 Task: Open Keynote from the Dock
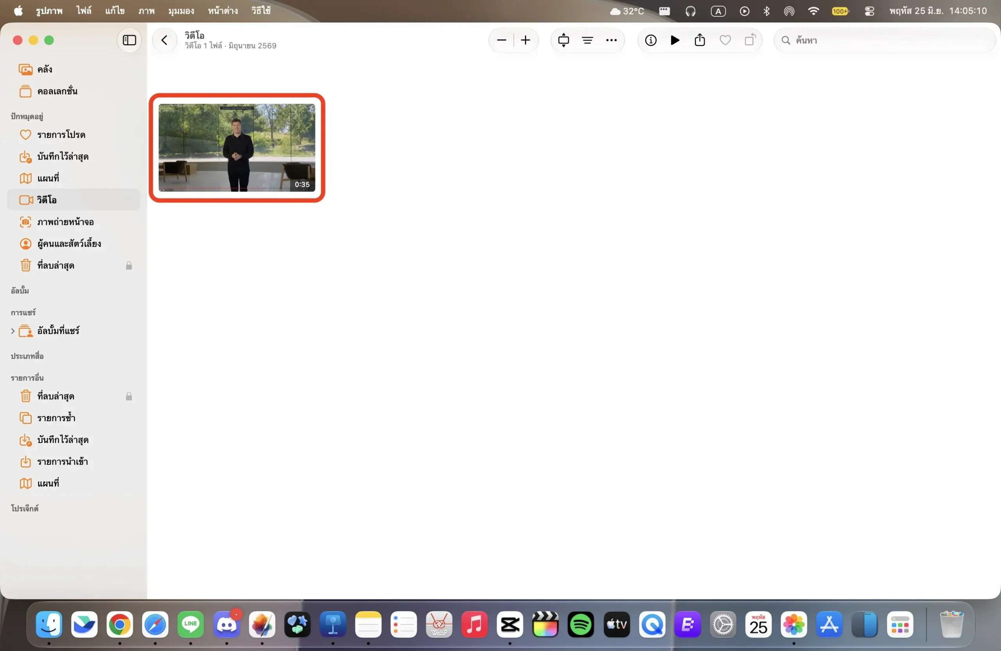point(333,624)
